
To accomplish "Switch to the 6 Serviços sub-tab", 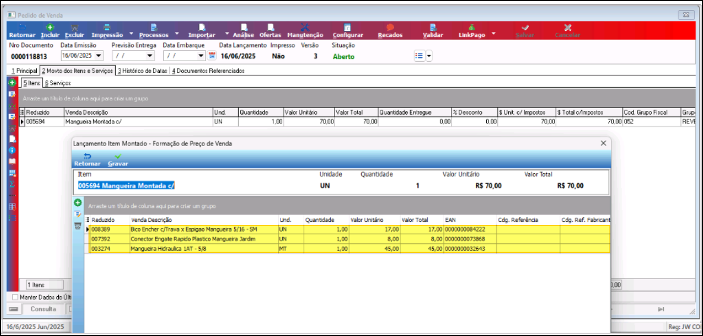I will point(58,83).
